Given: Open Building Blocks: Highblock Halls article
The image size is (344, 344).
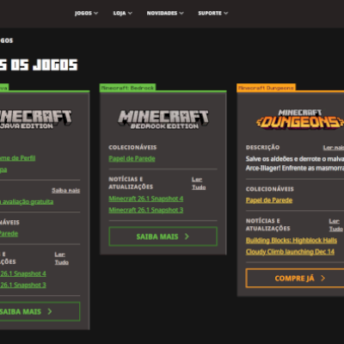Looking at the screenshot, I should tap(292, 241).
